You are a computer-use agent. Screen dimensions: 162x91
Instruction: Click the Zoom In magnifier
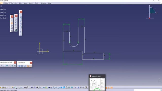coord(54,88)
